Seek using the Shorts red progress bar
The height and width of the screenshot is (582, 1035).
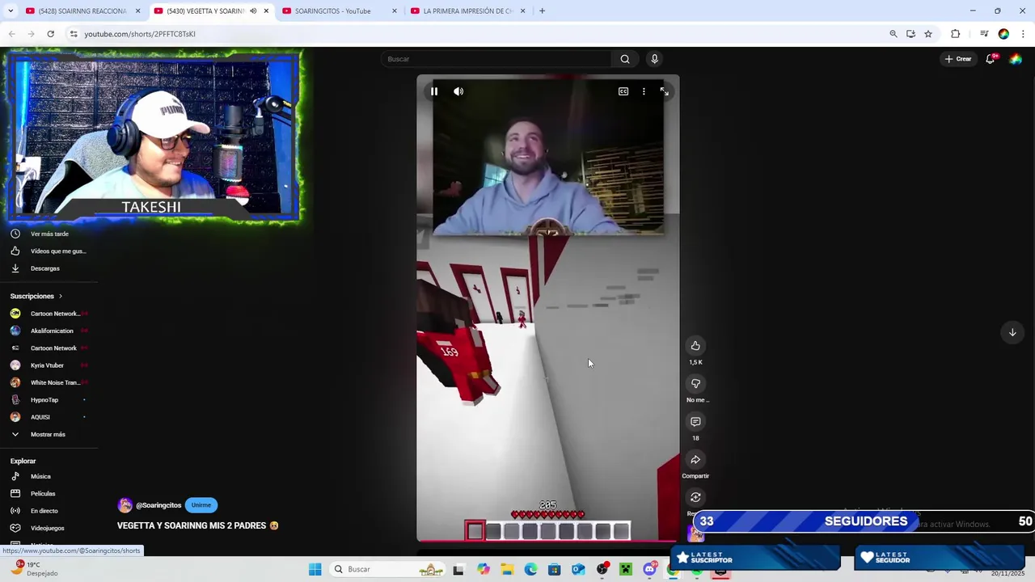(x=547, y=541)
